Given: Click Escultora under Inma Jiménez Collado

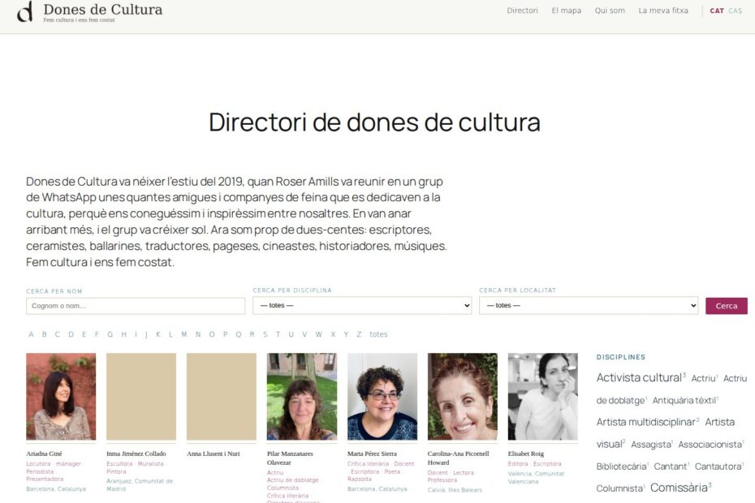Looking at the screenshot, I should pos(119,463).
